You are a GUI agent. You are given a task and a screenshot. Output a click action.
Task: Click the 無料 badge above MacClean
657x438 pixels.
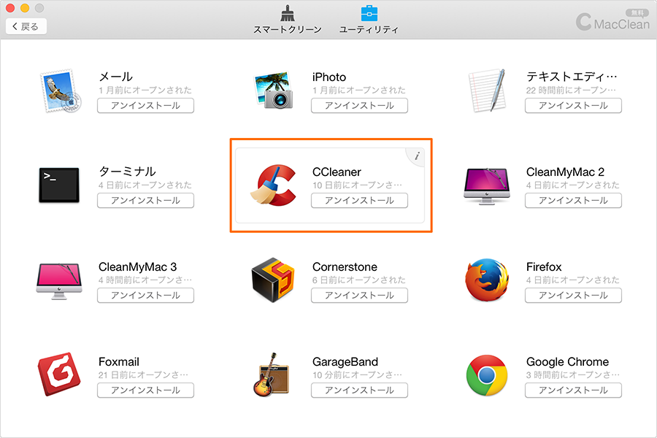tap(637, 13)
